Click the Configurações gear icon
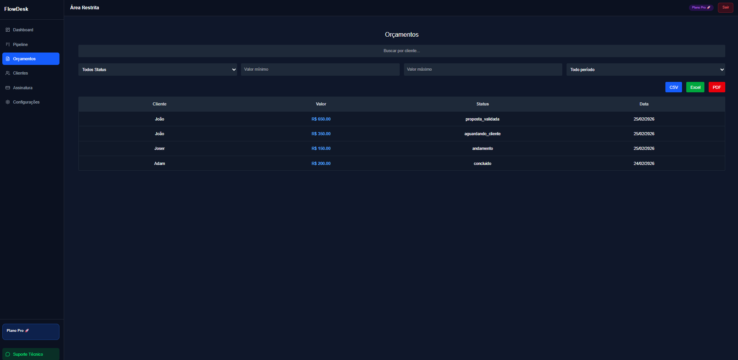The width and height of the screenshot is (738, 360). pos(8,102)
